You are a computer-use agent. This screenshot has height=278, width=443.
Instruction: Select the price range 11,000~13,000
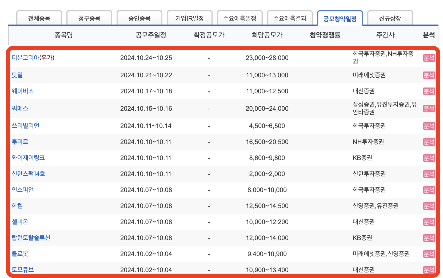coord(267,75)
